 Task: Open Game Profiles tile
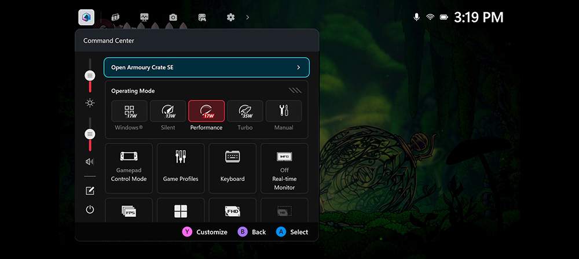click(181, 168)
